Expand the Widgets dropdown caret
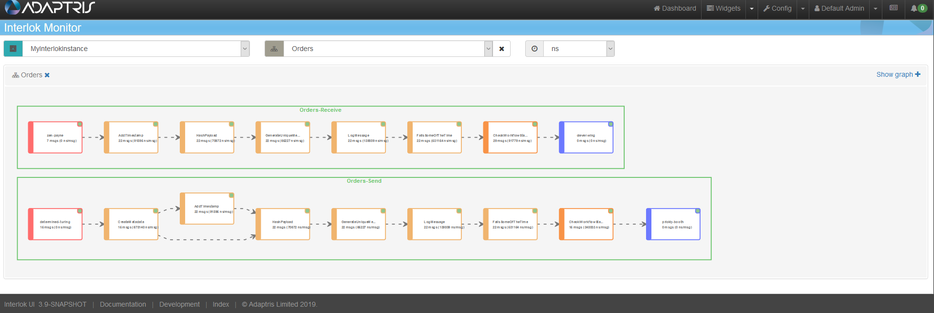The image size is (934, 313). point(751,9)
